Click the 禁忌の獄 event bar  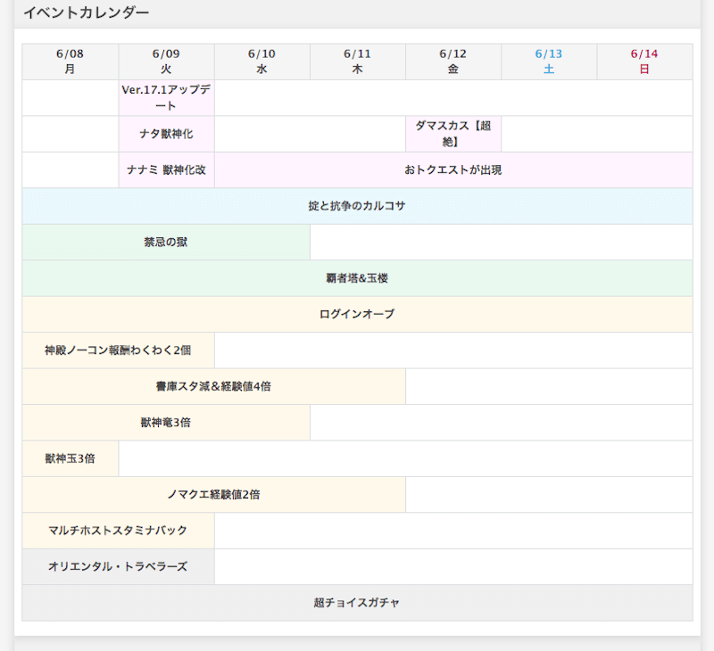[166, 242]
